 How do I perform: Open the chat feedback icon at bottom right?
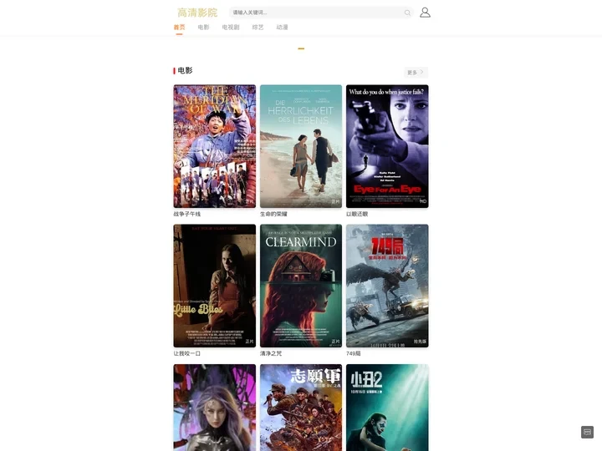click(x=587, y=432)
